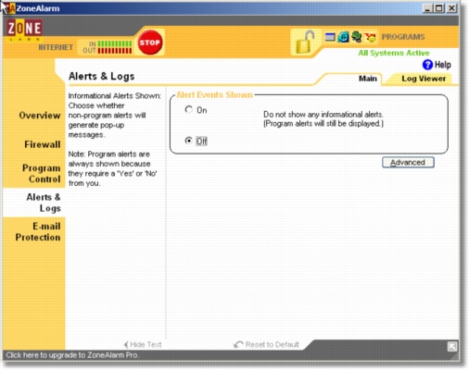Open the E-mail Protection panel
This screenshot has width=469, height=370.
pyautogui.click(x=38, y=231)
